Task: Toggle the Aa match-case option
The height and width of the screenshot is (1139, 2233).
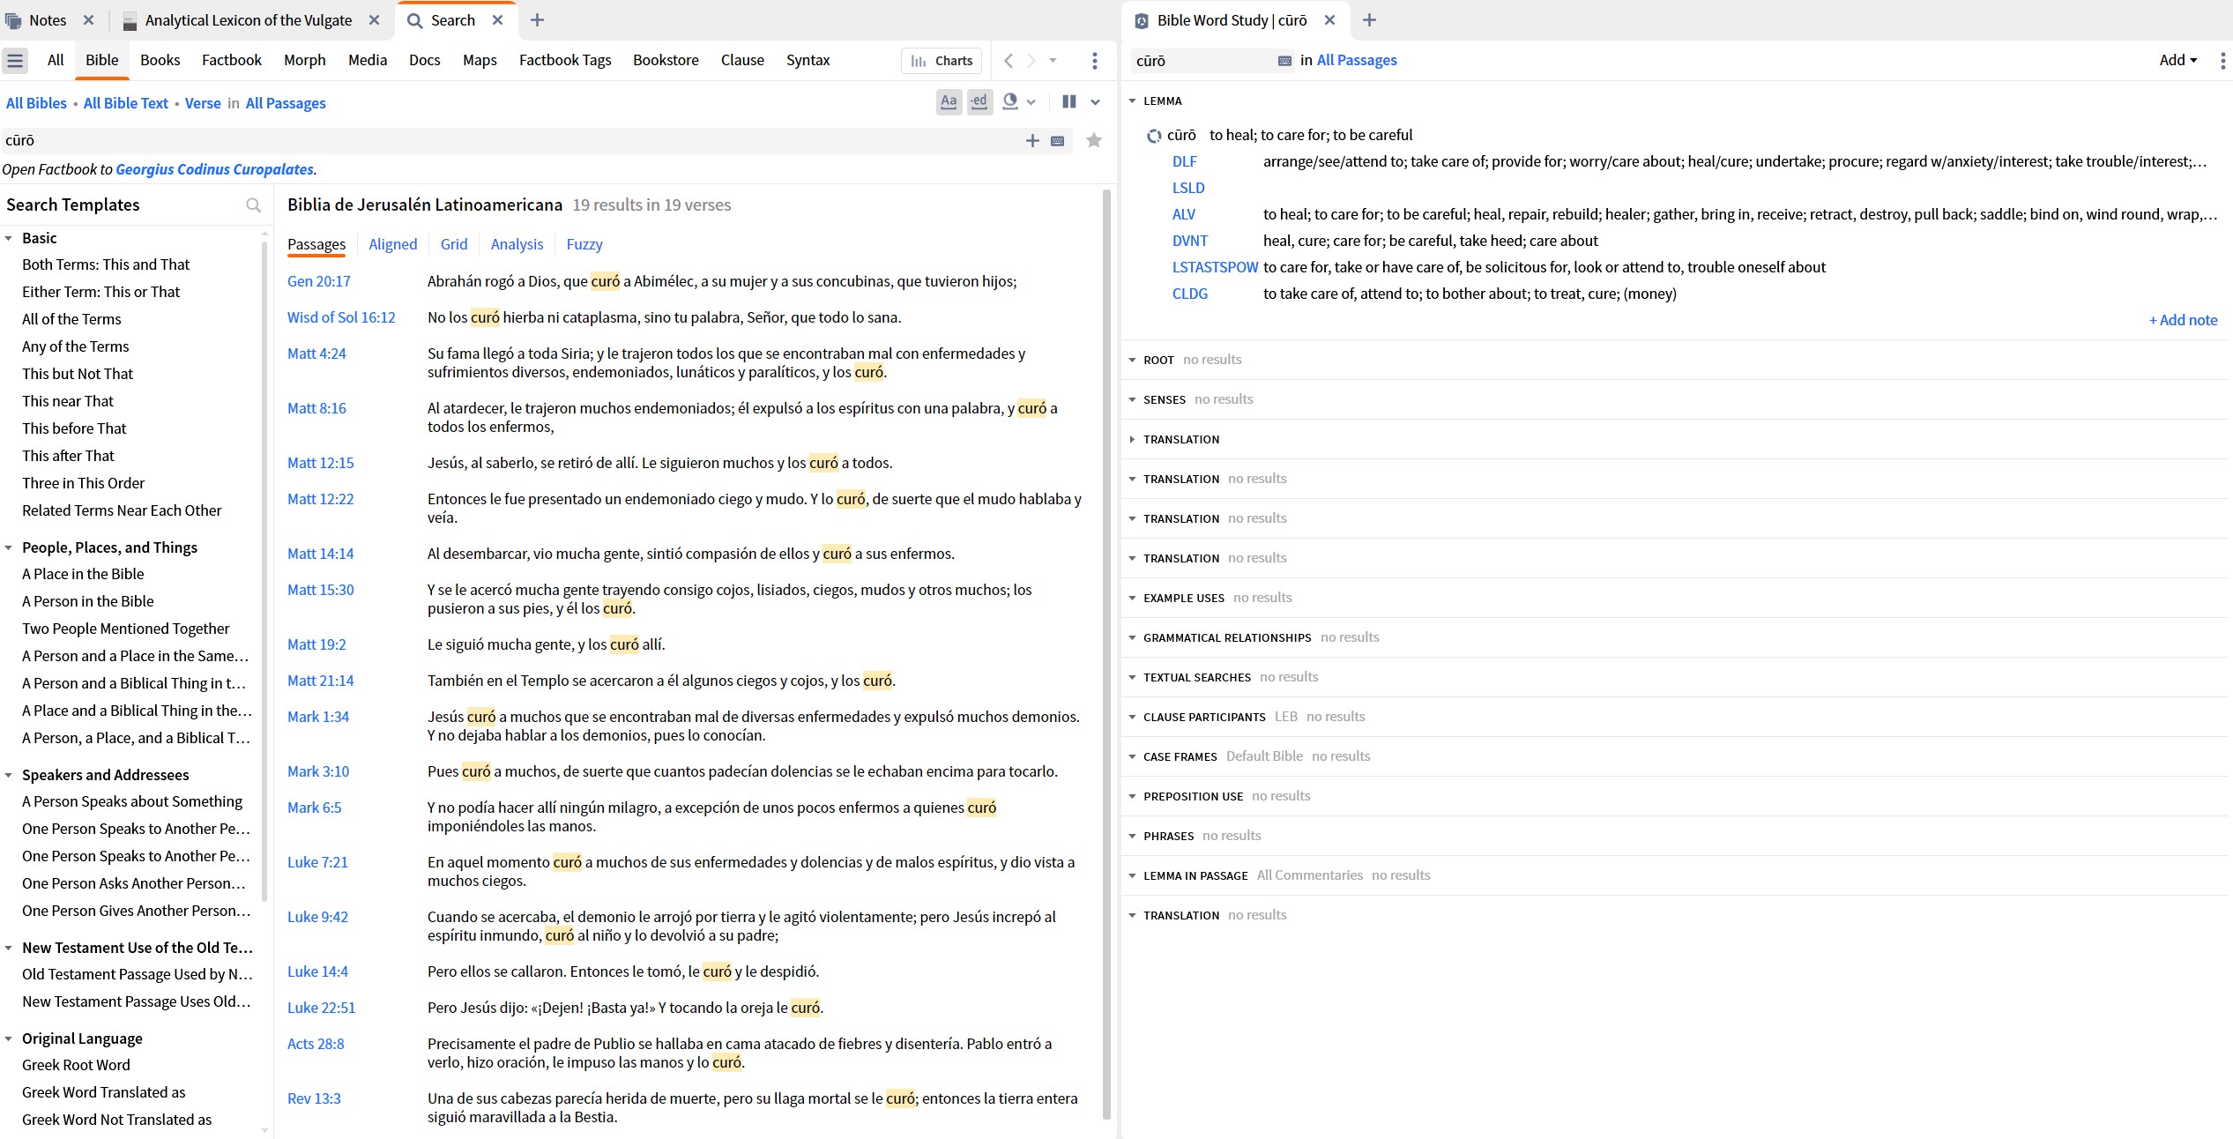Action: coord(949,102)
